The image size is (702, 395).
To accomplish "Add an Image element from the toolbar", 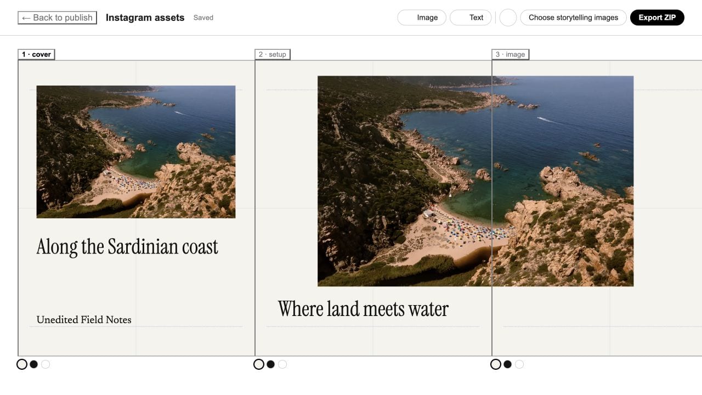I will coord(422,18).
